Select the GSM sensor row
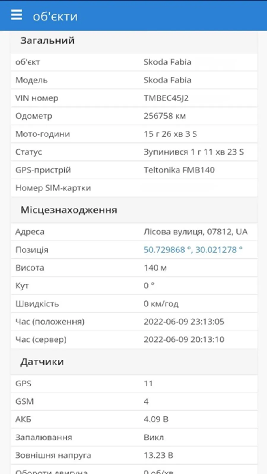 (133, 402)
